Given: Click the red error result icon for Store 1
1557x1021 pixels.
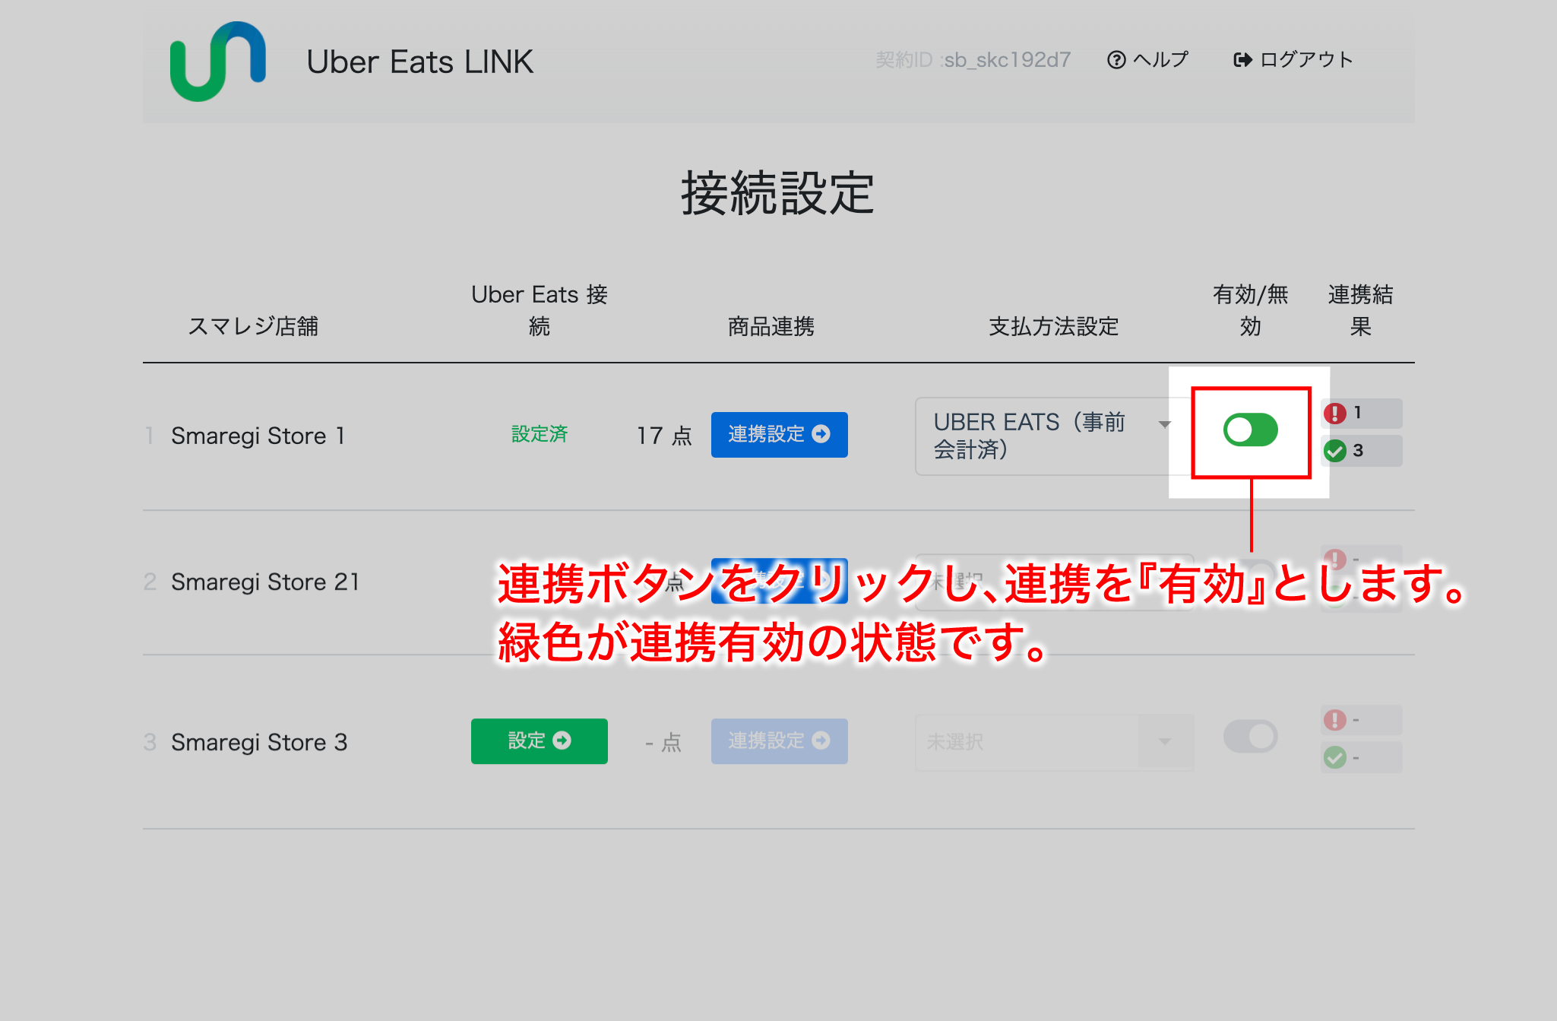Looking at the screenshot, I should [x=1335, y=414].
